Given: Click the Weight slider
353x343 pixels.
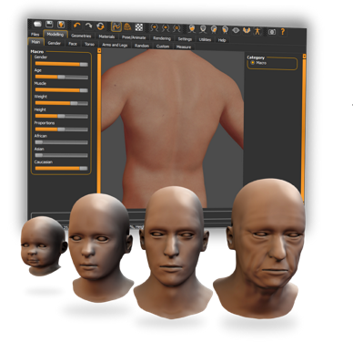Looking at the screenshot, I should click(62, 103).
